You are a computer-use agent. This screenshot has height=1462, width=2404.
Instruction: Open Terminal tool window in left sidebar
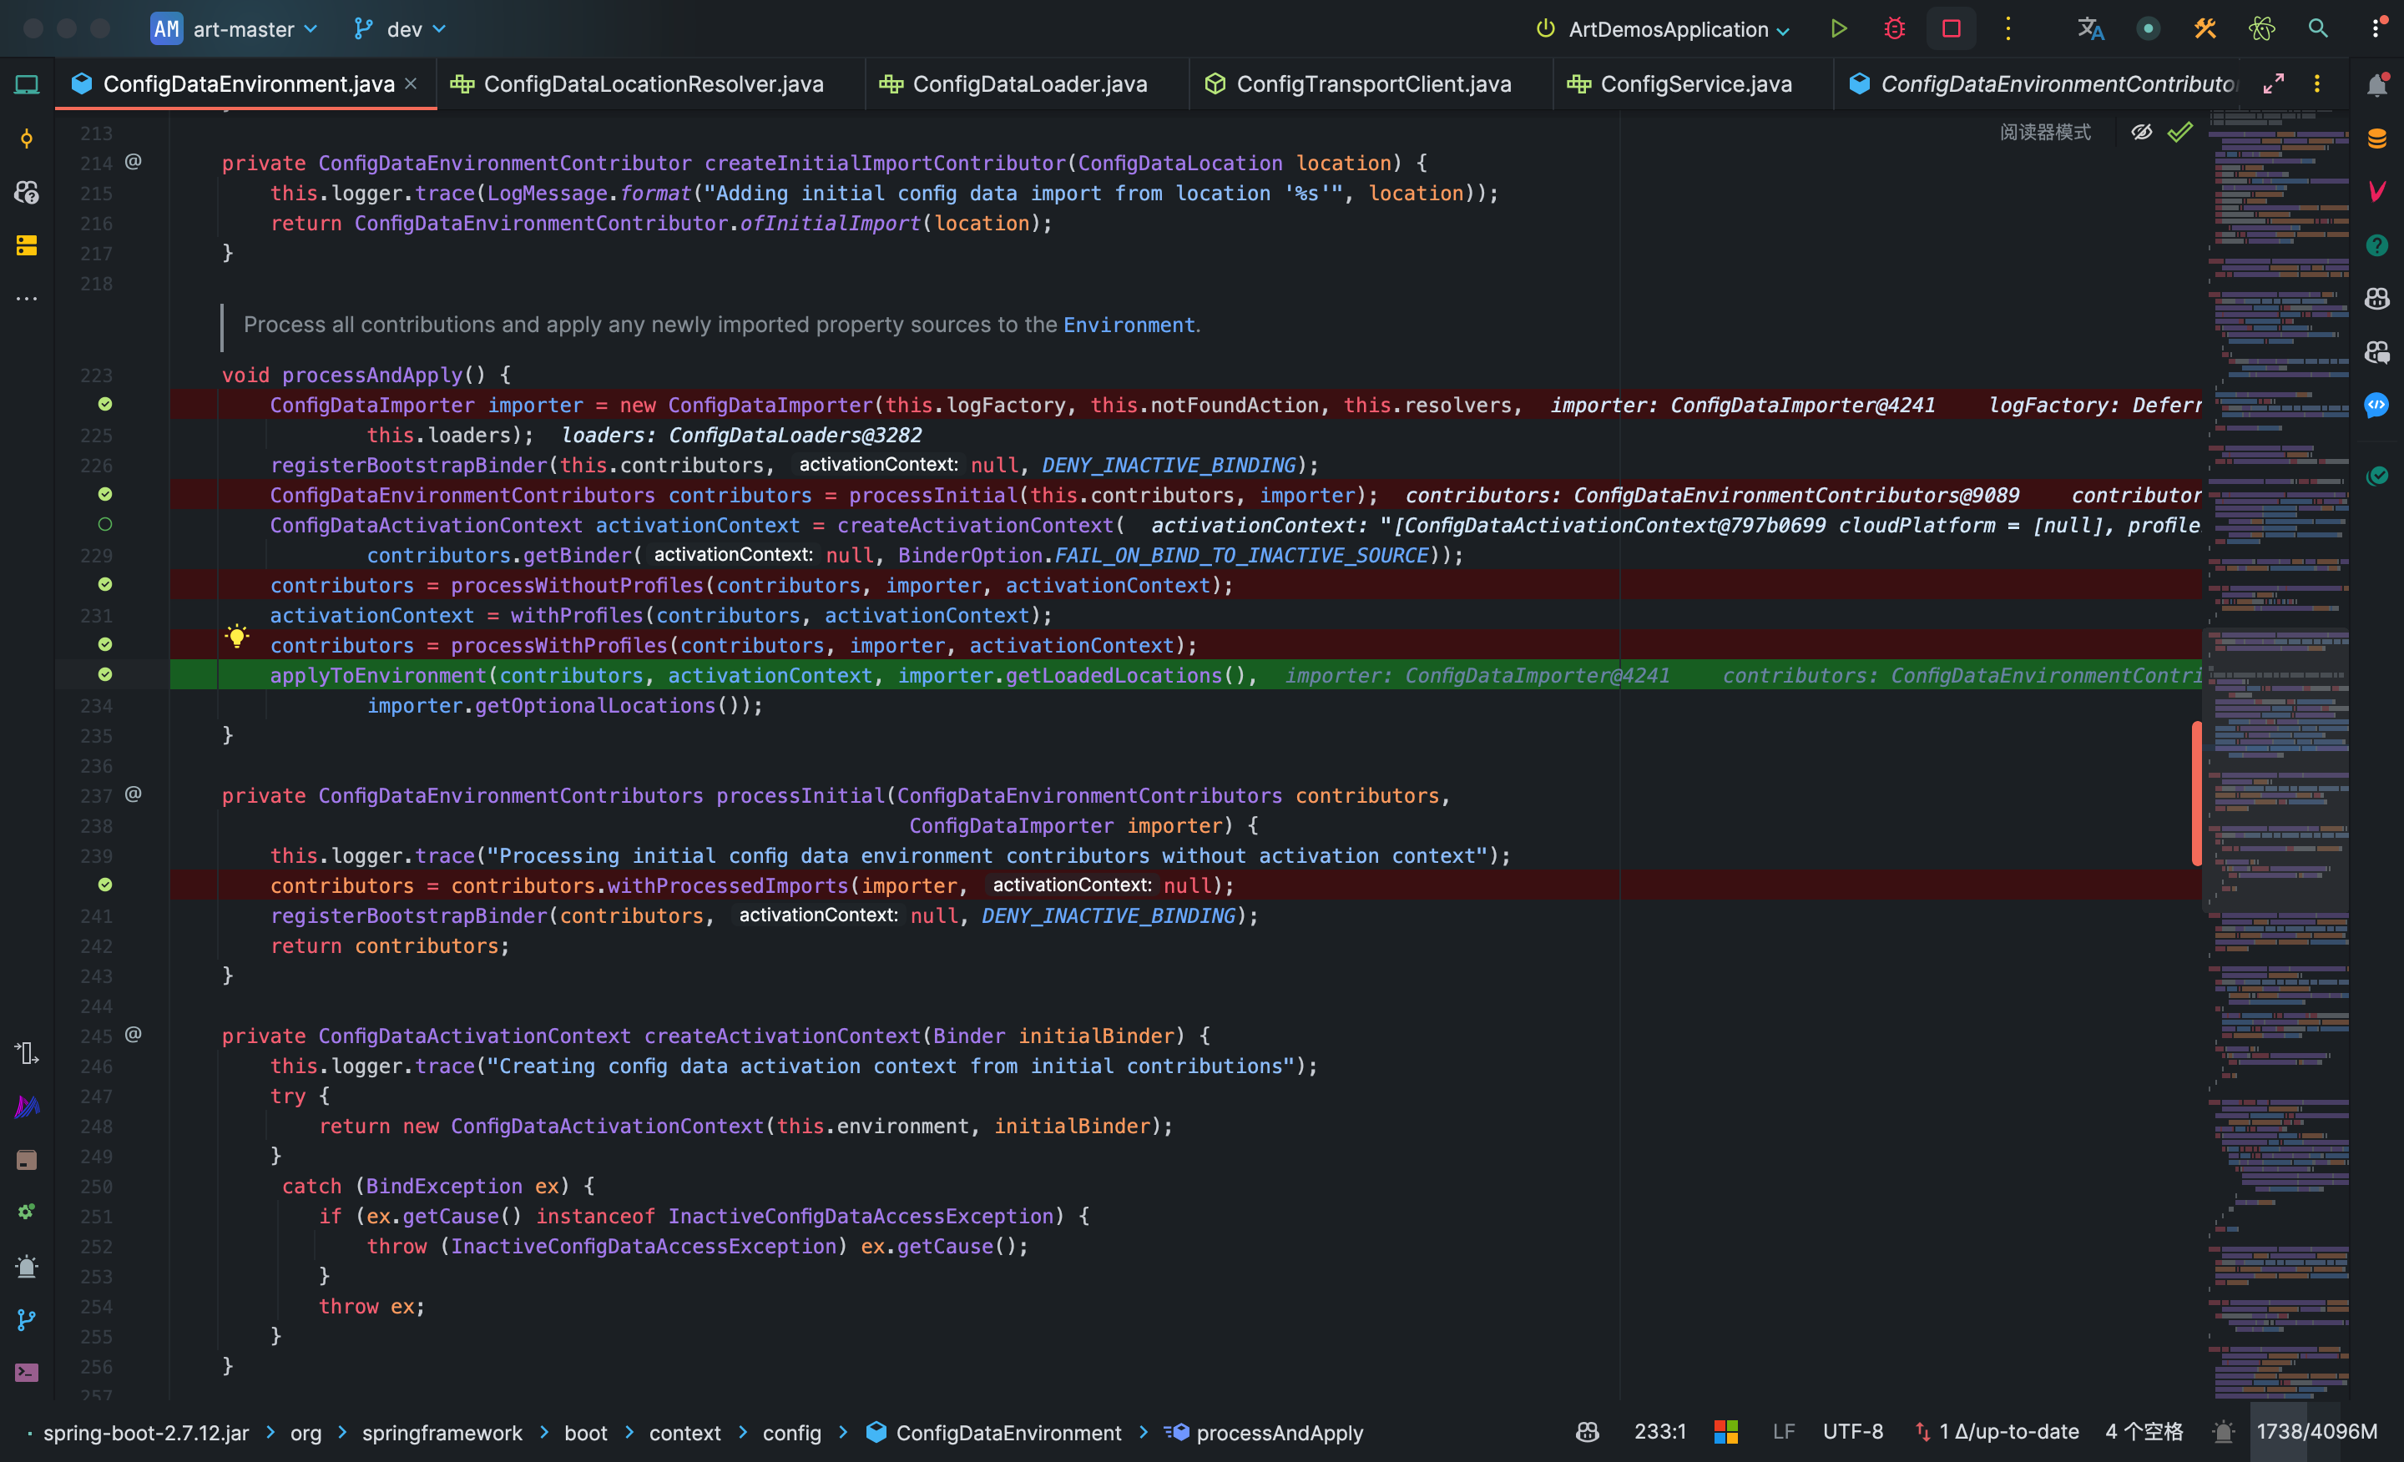(x=27, y=1372)
